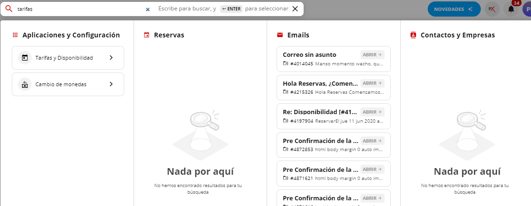Clear the search text with small blue X
Image resolution: width=531 pixels, height=206 pixels.
tap(147, 9)
